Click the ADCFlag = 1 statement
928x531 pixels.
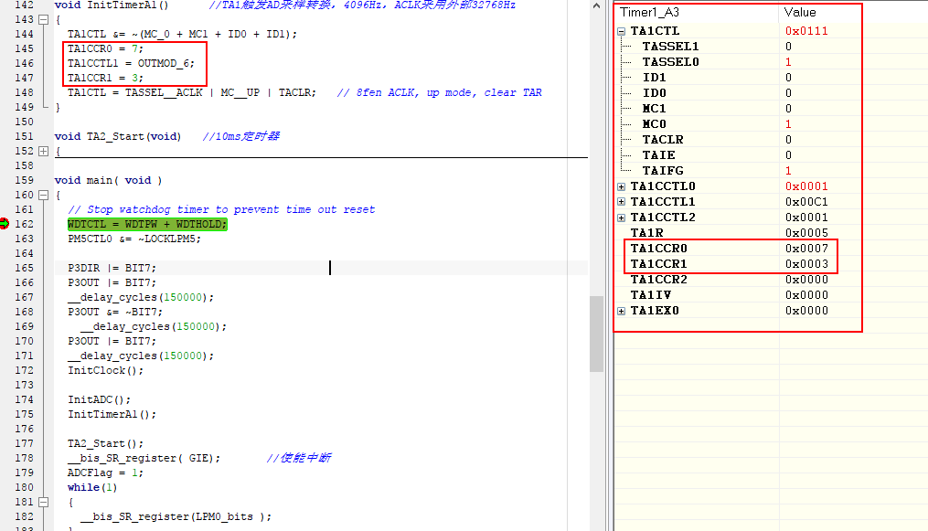[x=105, y=473]
